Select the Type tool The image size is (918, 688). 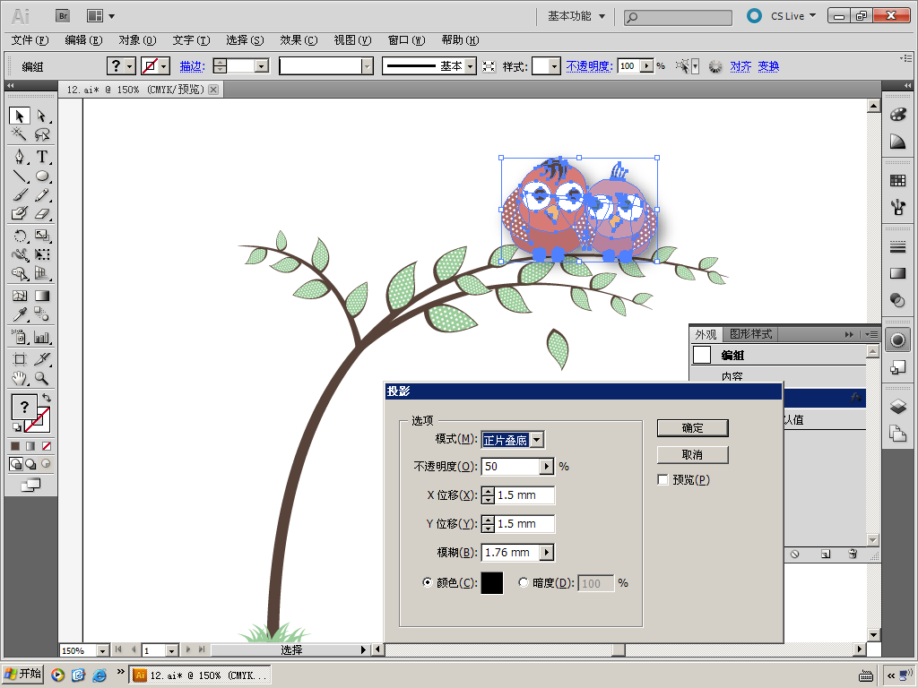41,157
